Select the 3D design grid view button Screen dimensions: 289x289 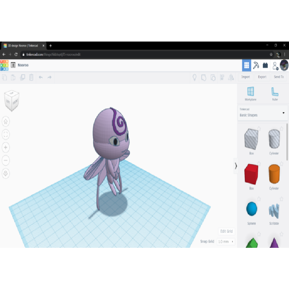(x=246, y=65)
